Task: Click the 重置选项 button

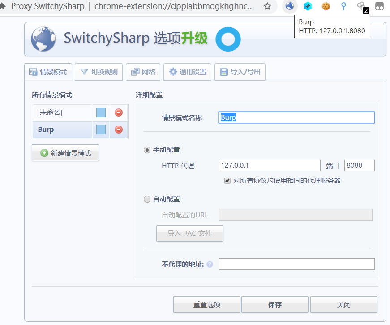Action: pos(207,304)
